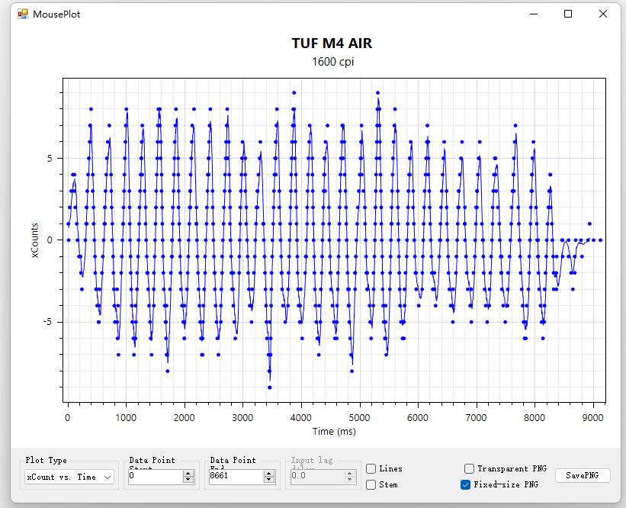Image resolution: width=626 pixels, height=508 pixels.
Task: Click the MousePlot title bar text
Action: tap(55, 14)
